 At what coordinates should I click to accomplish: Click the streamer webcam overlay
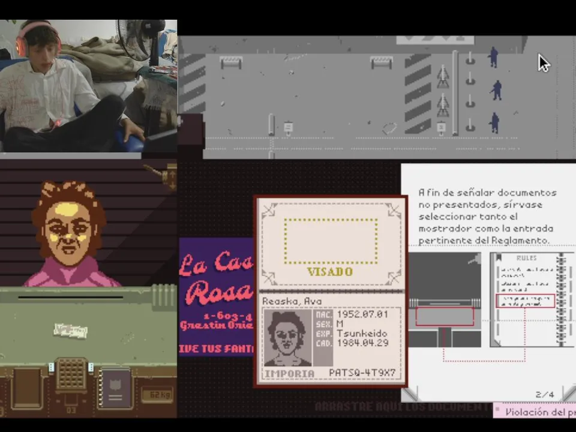tap(88, 86)
